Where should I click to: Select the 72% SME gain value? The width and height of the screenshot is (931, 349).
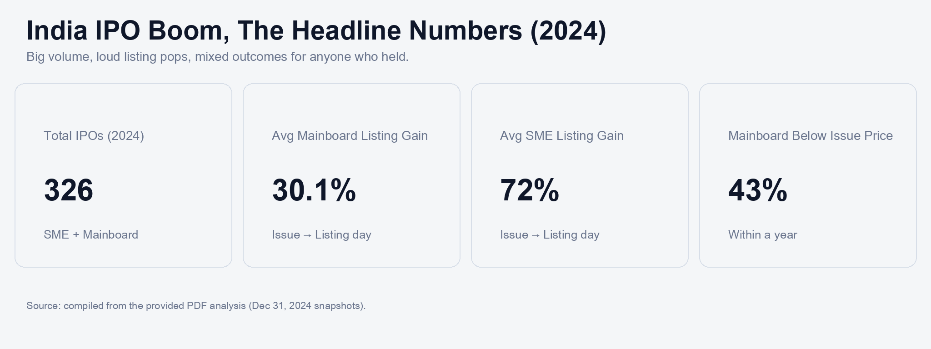(530, 190)
